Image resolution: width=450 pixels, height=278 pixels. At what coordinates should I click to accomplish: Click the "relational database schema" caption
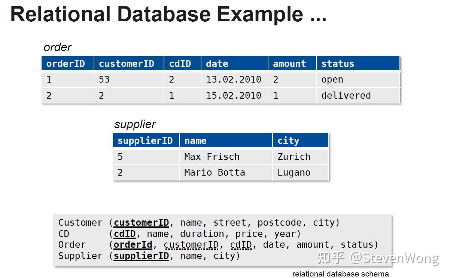(340, 274)
